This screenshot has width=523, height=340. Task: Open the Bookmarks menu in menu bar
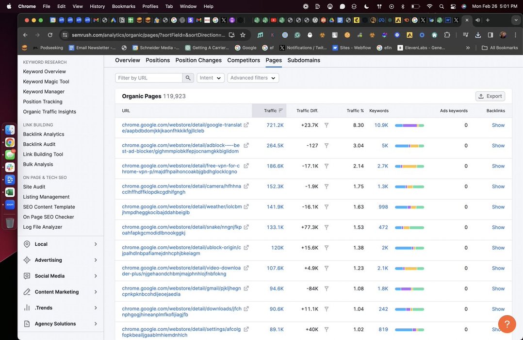click(x=124, y=6)
